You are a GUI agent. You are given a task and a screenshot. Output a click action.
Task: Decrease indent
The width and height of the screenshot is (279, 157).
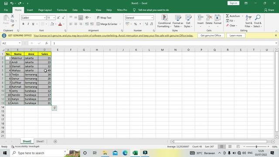pos(87,24)
